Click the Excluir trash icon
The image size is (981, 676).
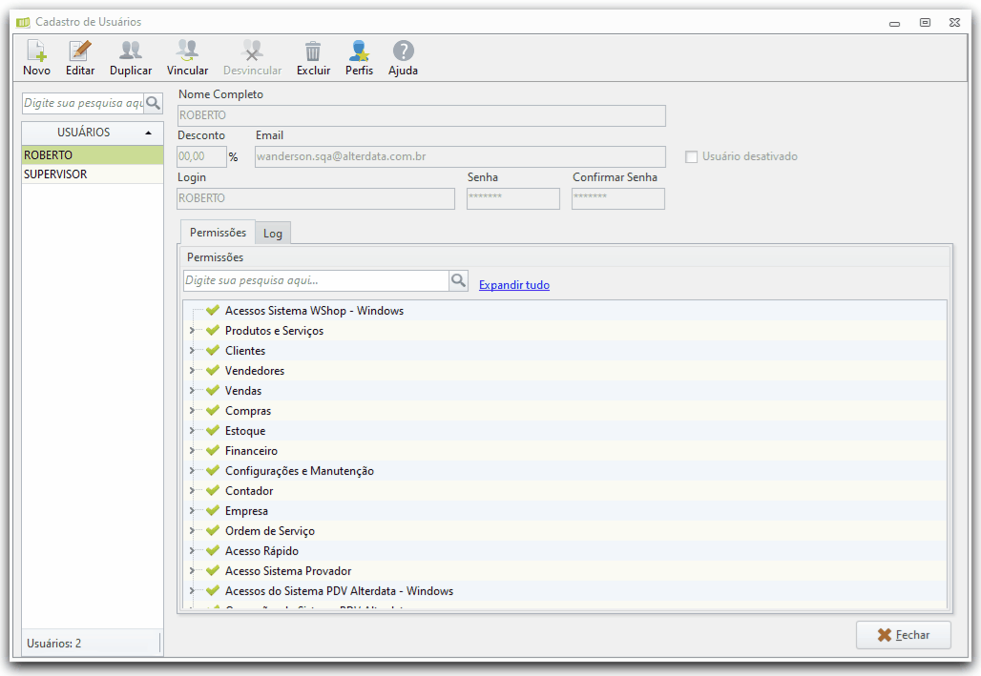pyautogui.click(x=313, y=51)
